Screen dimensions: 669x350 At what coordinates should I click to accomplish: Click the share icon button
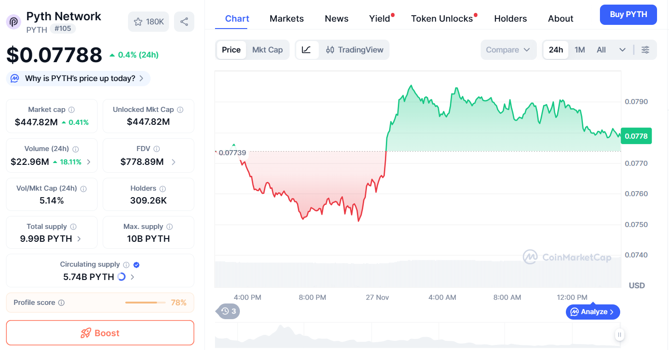pos(184,22)
